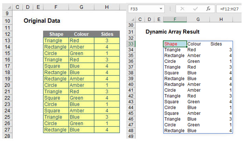This screenshot has height=144, width=243.
Task: Open Insert Function via the fx icon
Action: [208, 8]
